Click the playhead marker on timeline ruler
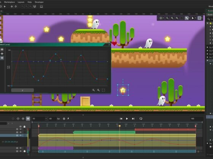 pos(120,126)
